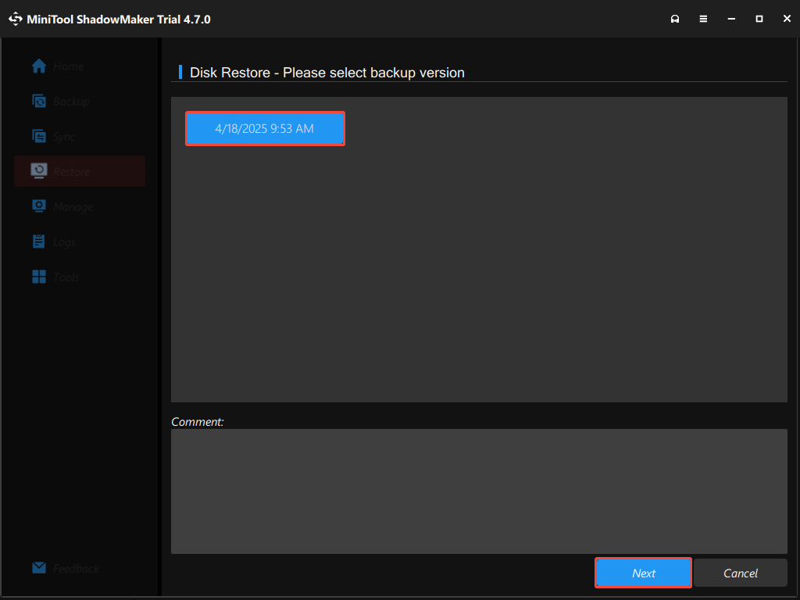Cancel the disk restore
This screenshot has width=800, height=600.
741,573
